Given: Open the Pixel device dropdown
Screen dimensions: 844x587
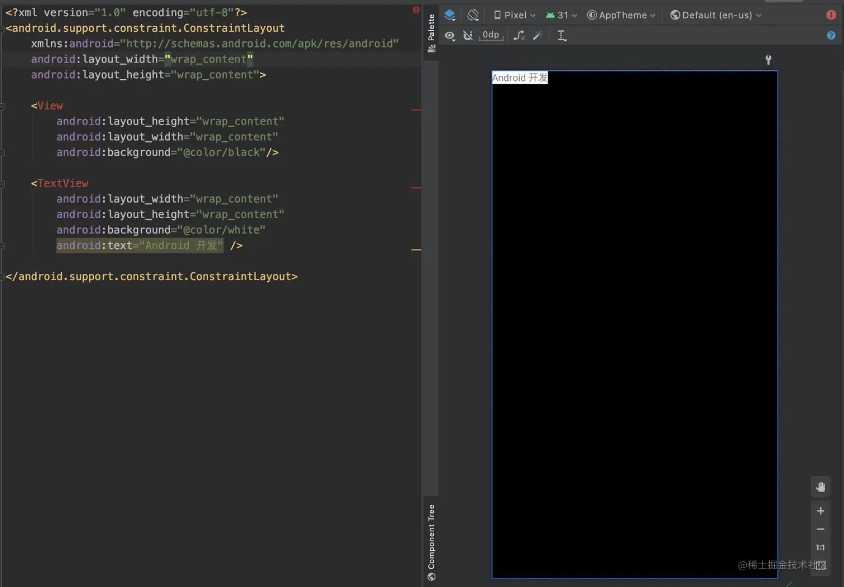Looking at the screenshot, I should (x=515, y=15).
